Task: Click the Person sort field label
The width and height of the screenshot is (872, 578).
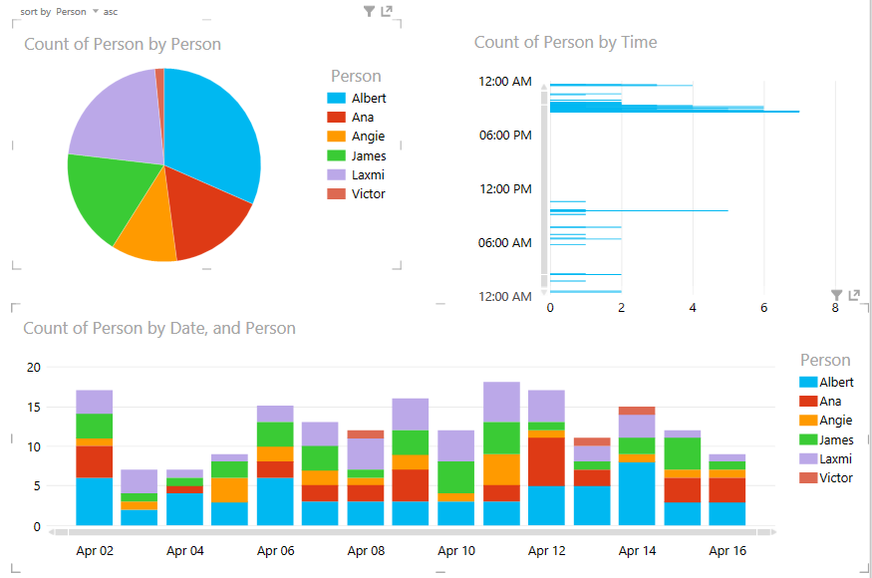Action: pos(71,12)
